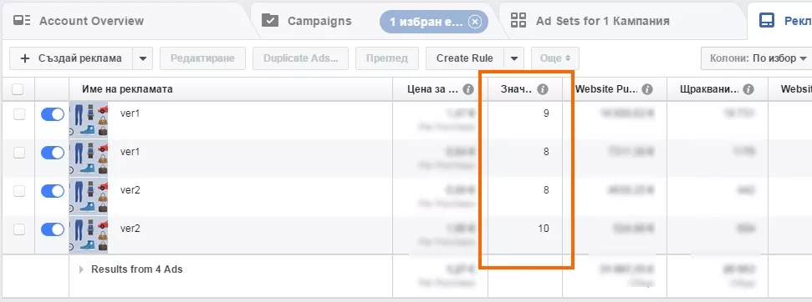Image resolution: width=812 pixels, height=302 pixels.
Task: Click the Ad Sets grid icon
Action: (518, 21)
